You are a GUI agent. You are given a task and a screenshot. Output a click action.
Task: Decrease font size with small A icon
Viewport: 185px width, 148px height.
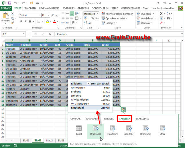point(57,15)
